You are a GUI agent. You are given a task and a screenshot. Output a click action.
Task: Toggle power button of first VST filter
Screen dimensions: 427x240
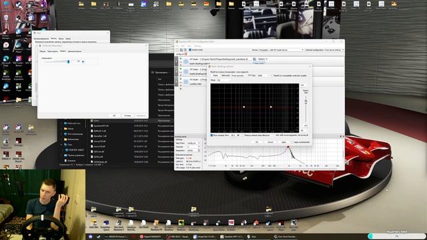180,59
